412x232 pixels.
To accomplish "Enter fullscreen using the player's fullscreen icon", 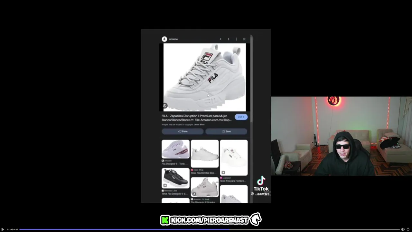I will [408, 229].
